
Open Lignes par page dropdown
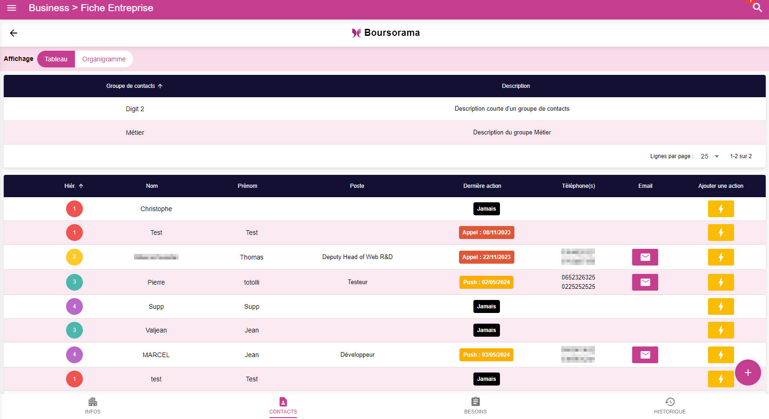pos(710,156)
